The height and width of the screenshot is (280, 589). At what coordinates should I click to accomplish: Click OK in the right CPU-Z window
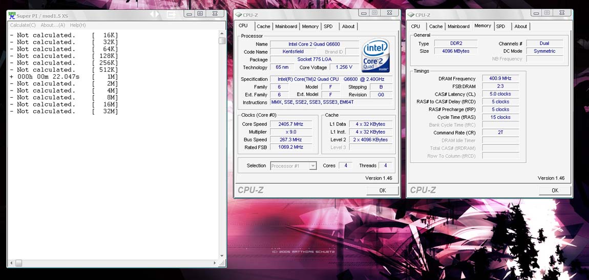(555, 190)
